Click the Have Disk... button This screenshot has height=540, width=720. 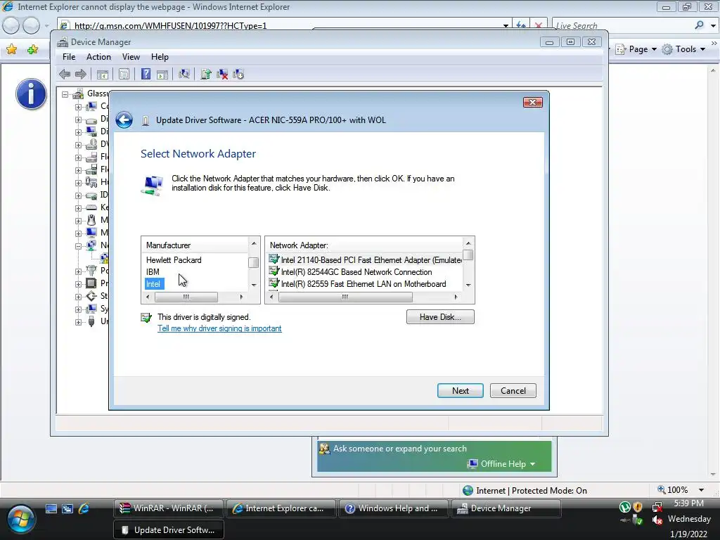click(x=440, y=317)
